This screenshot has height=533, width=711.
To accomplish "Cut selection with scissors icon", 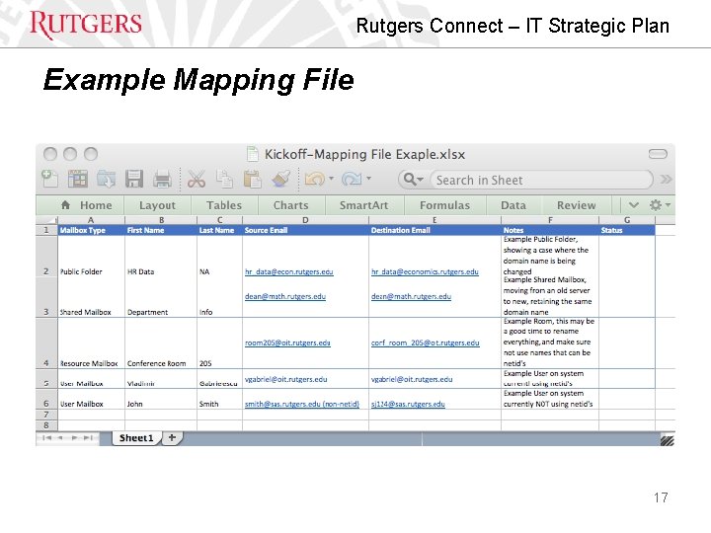I will (x=196, y=179).
